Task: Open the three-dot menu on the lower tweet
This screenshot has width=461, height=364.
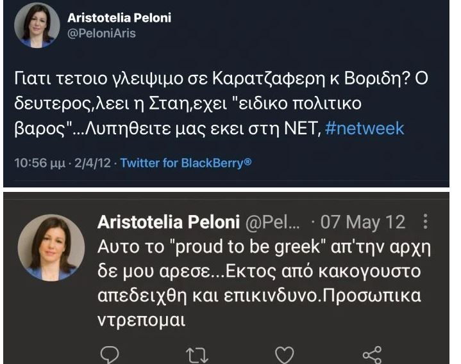Action: click(425, 222)
